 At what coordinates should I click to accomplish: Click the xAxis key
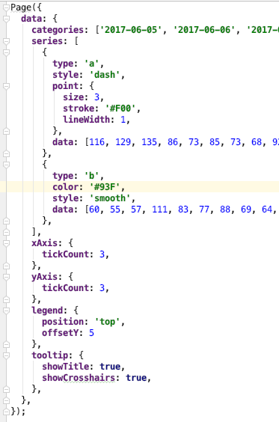(x=44, y=243)
